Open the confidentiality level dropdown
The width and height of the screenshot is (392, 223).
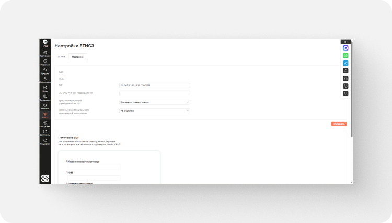click(x=155, y=110)
